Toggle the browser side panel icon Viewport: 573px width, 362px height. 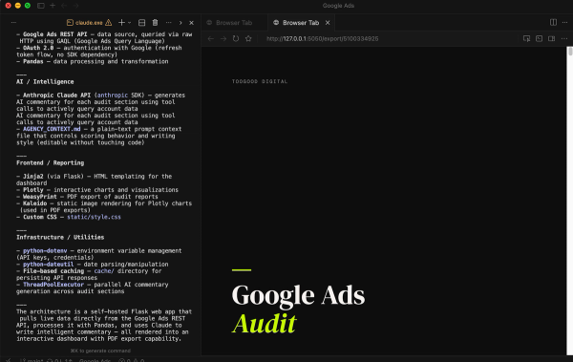coord(551,39)
